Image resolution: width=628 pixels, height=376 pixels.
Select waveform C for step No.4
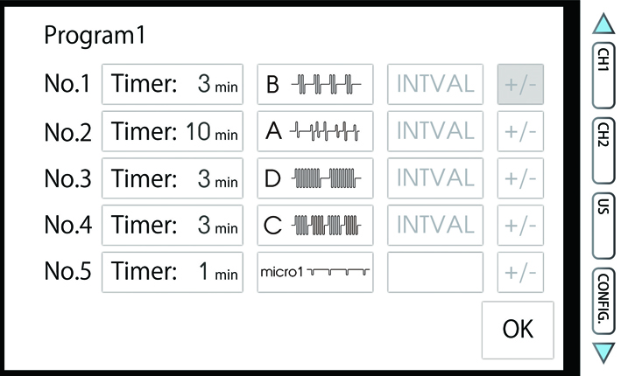click(315, 226)
